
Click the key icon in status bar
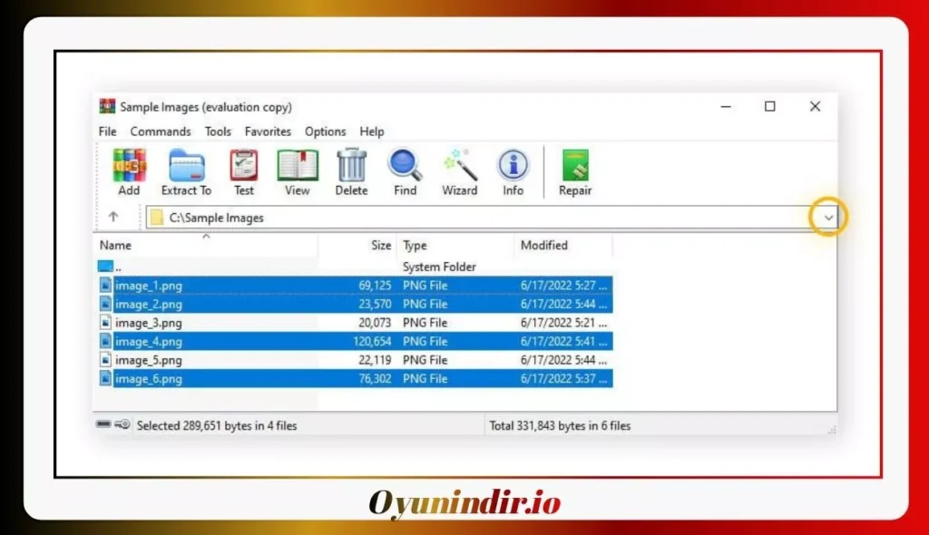click(x=122, y=424)
